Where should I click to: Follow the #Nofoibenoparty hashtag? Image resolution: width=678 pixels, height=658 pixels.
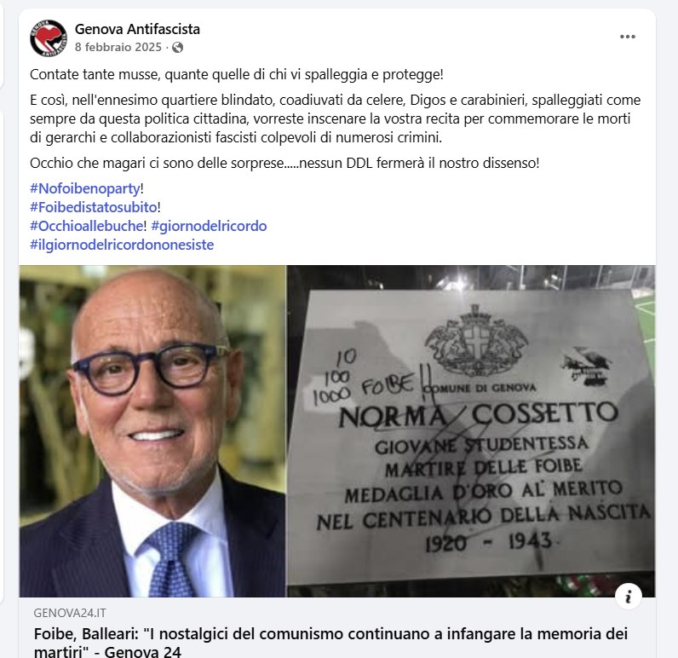pos(85,188)
